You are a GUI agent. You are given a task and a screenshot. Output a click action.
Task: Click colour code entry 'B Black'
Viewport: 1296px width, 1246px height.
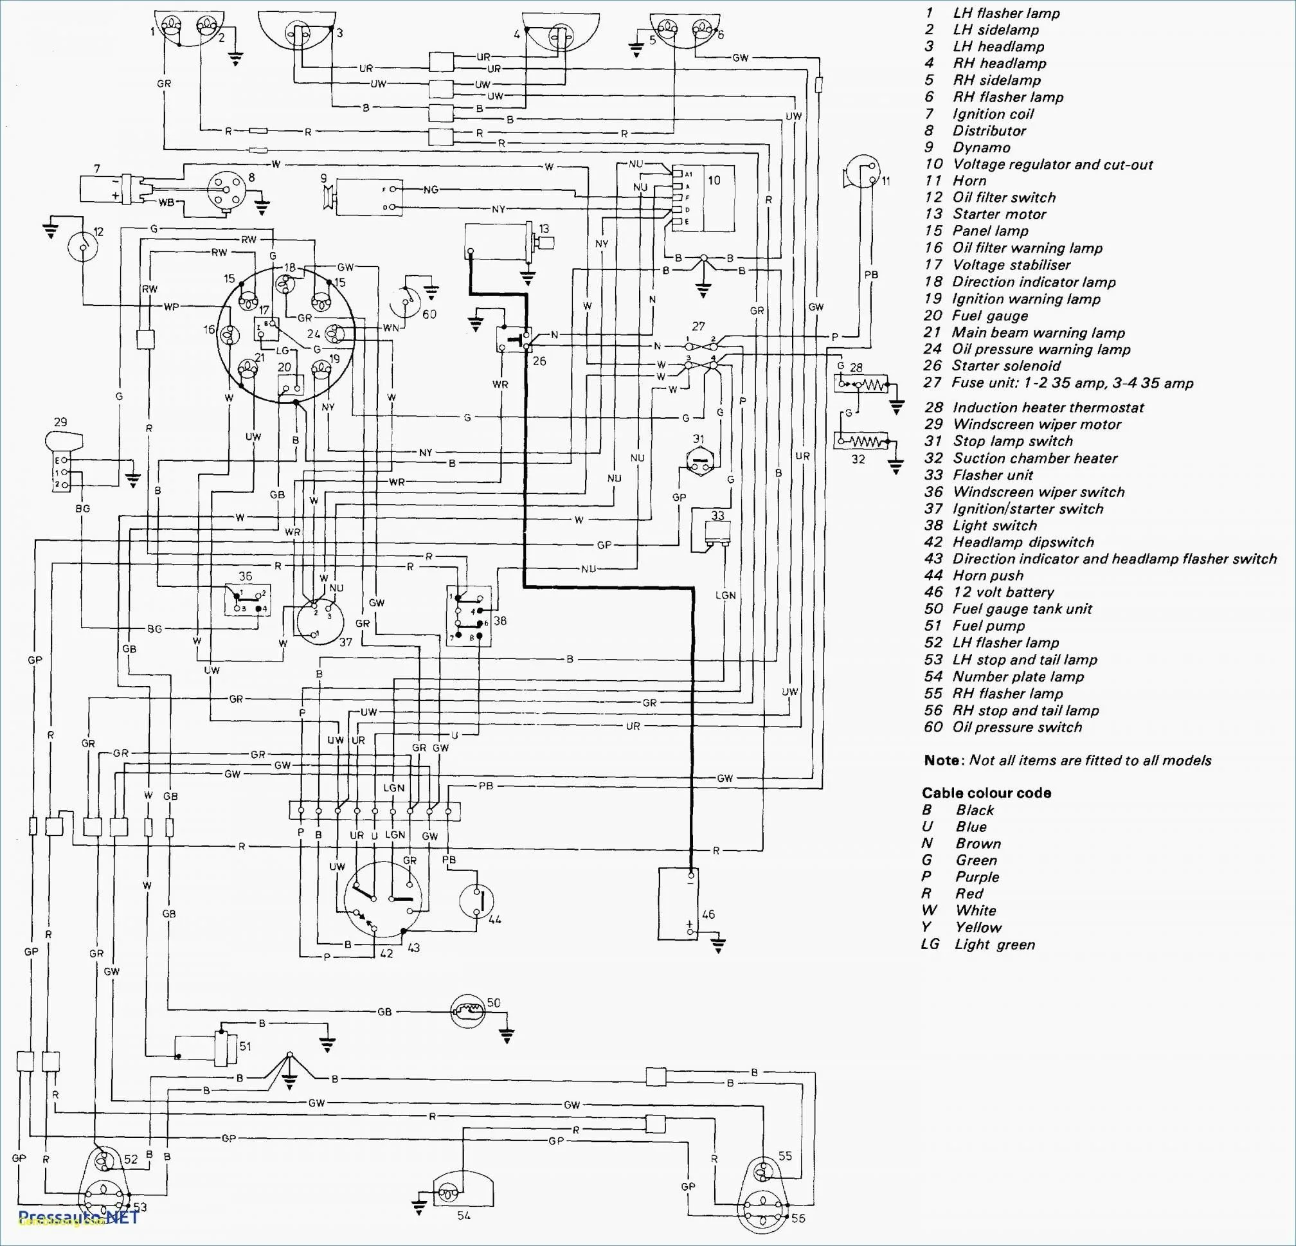tap(958, 810)
